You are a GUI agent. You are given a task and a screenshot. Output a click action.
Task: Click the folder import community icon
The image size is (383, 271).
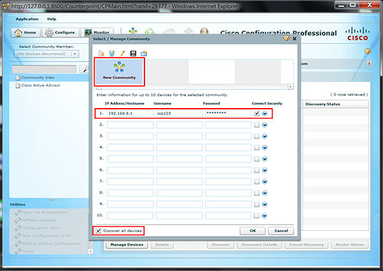(x=144, y=54)
